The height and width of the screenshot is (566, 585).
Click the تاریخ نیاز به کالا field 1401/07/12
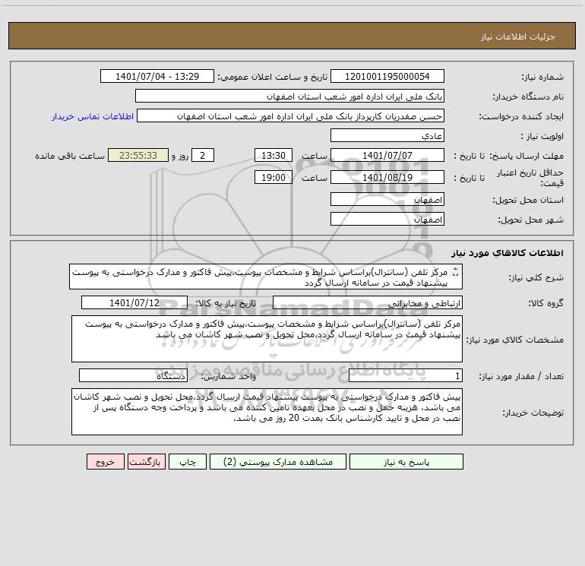134,302
